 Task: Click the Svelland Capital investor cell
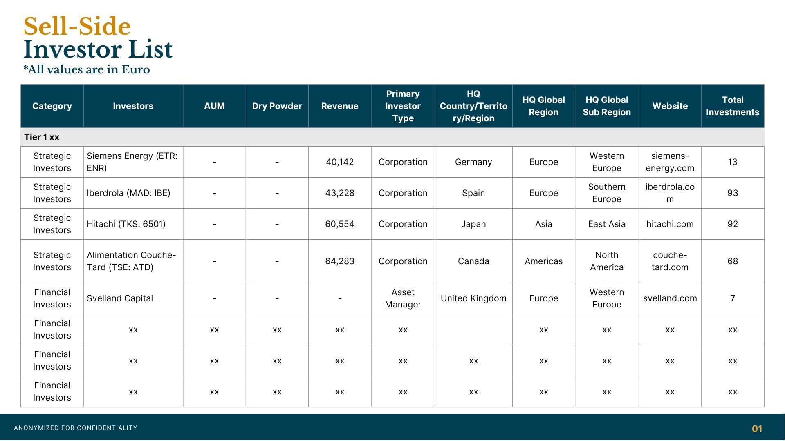[133, 298]
